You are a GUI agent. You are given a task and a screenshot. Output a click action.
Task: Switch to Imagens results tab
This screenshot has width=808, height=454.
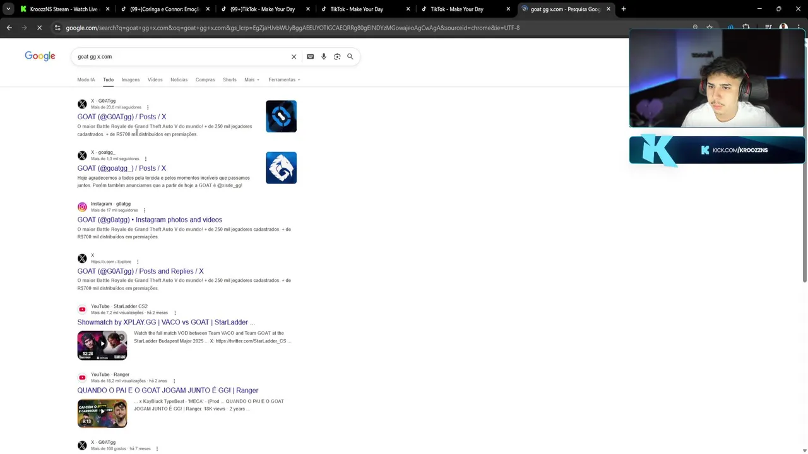click(131, 80)
